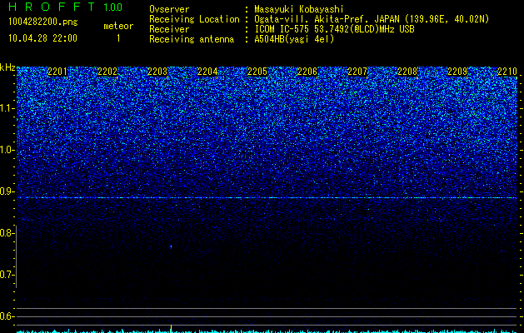Click the gray vertical range bar on left axis
The image size is (524, 333).
click(17, 256)
